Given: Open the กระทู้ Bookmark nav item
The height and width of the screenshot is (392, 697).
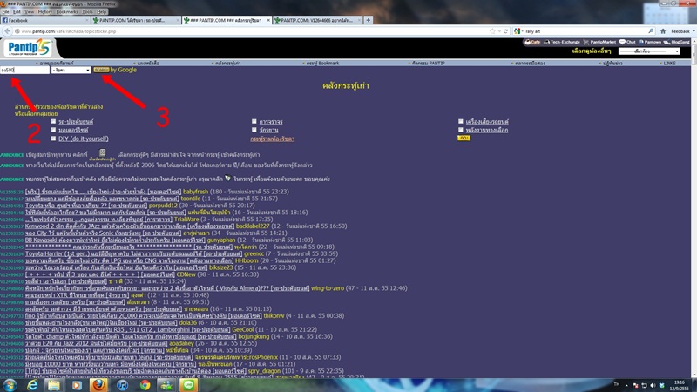Looking at the screenshot, I should pyautogui.click(x=322, y=64).
